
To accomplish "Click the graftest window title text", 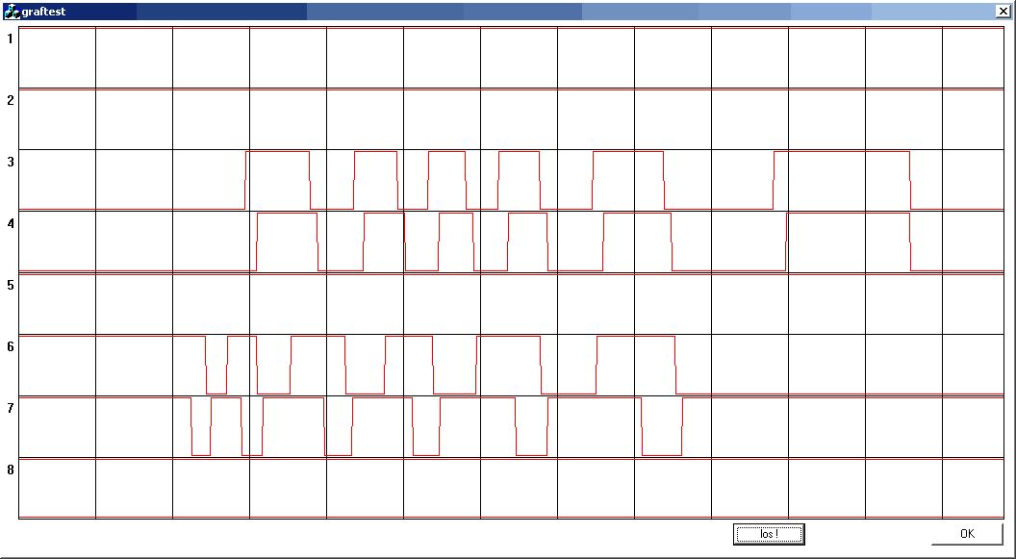I will (43, 12).
